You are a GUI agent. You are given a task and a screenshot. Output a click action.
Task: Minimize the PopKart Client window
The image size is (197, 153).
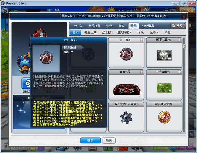click(176, 3)
